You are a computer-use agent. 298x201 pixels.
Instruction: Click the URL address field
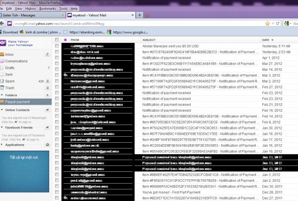139,24
